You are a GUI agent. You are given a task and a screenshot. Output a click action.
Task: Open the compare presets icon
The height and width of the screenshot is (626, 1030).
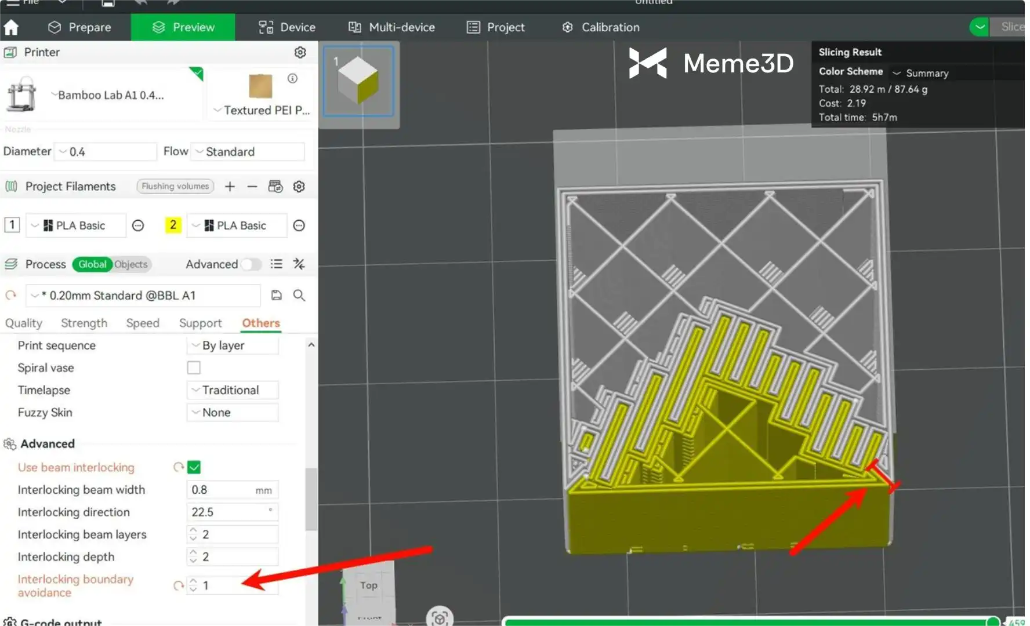point(299,264)
